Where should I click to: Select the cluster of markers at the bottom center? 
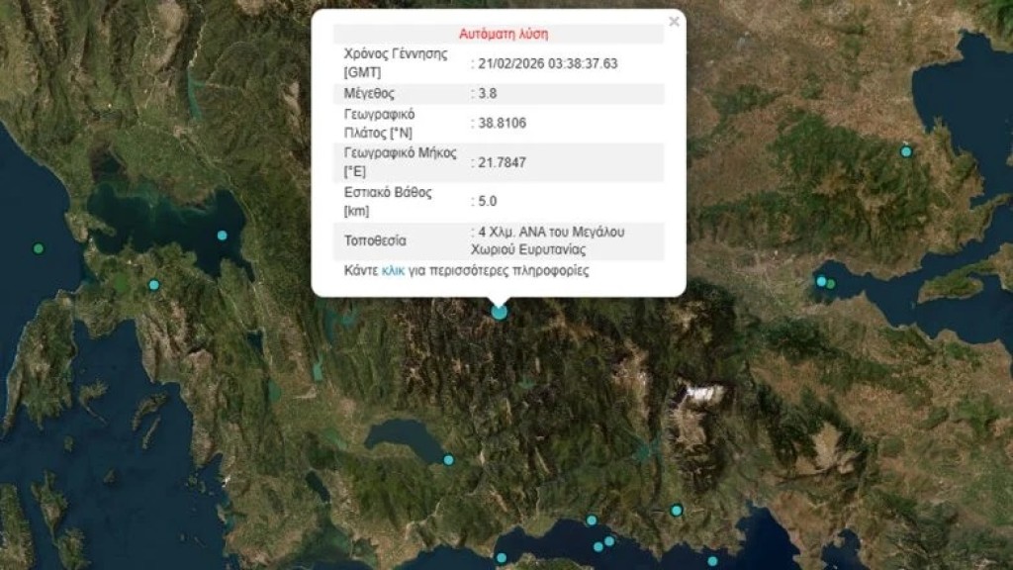pos(603,542)
